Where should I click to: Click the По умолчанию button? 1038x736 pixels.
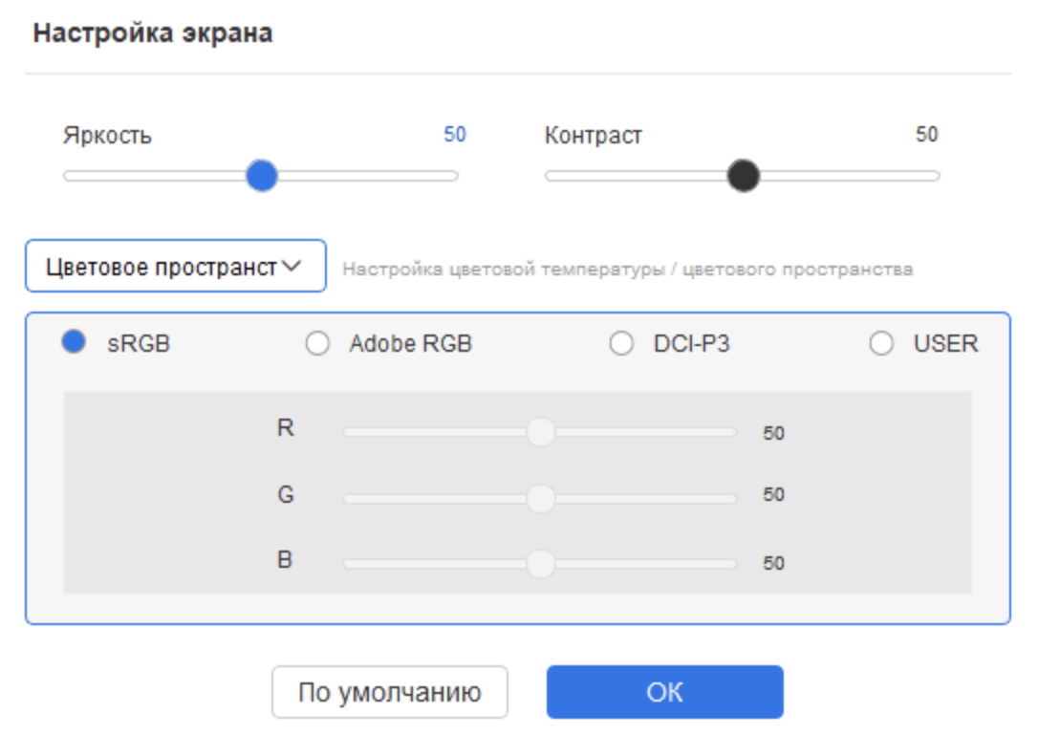[390, 692]
